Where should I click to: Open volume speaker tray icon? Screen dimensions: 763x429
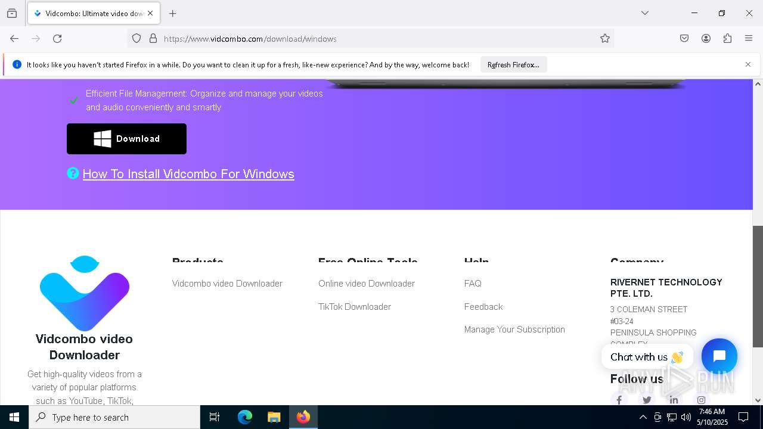point(686,417)
